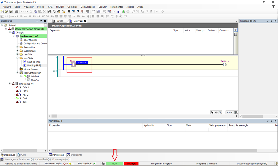Pin the Dispositivos panel with auto-hide pin

point(41,21)
